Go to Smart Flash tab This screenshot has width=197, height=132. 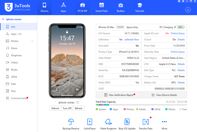[102, 8]
